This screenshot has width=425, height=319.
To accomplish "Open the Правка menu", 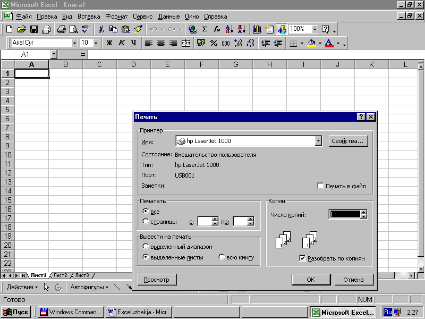I will 47,16.
